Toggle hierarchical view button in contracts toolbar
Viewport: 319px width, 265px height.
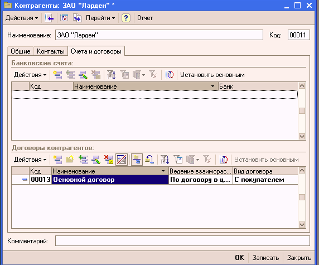click(137, 160)
